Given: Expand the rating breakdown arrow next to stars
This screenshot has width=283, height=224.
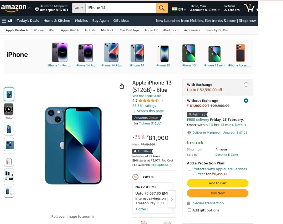Looking at the screenshot, I should click(162, 100).
